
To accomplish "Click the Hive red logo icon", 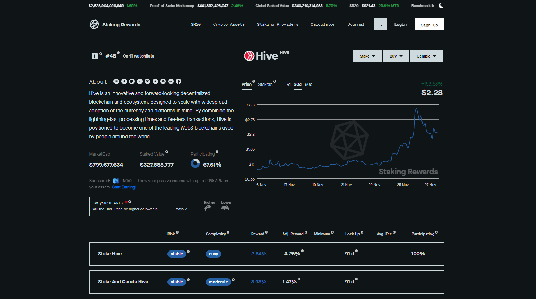I will point(249,56).
